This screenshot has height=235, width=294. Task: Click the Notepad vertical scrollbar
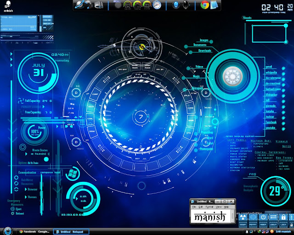pos(233,216)
